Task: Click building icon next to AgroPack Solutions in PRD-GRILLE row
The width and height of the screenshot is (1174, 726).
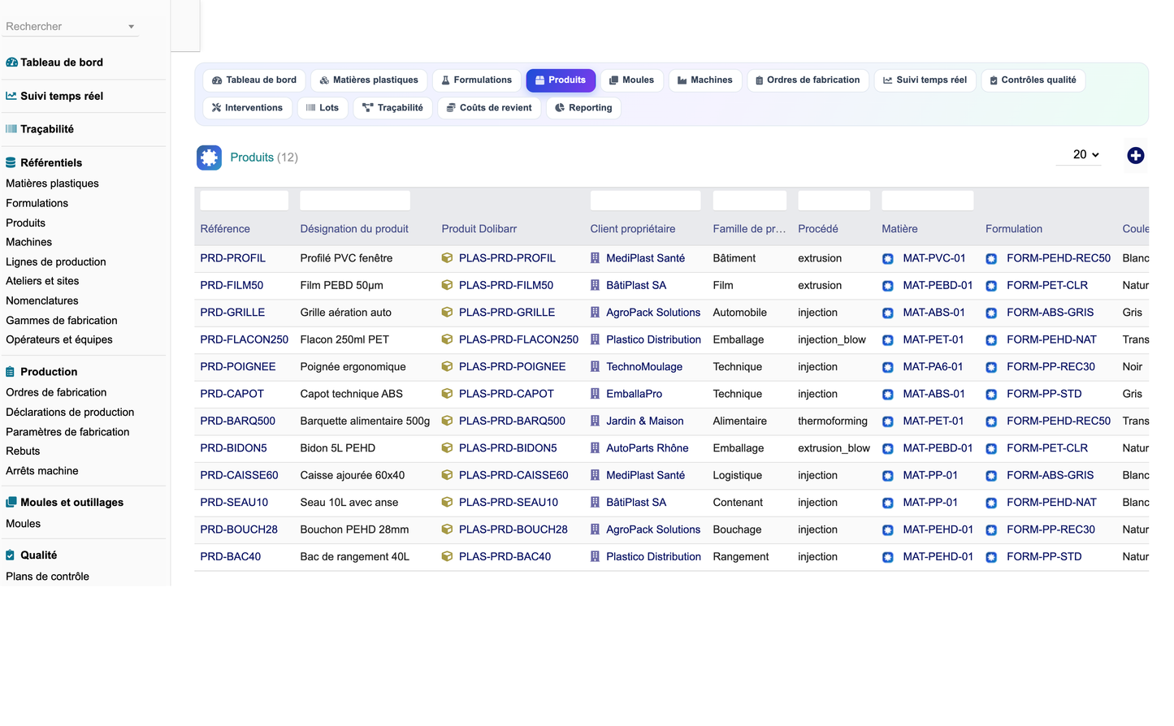Action: (595, 313)
